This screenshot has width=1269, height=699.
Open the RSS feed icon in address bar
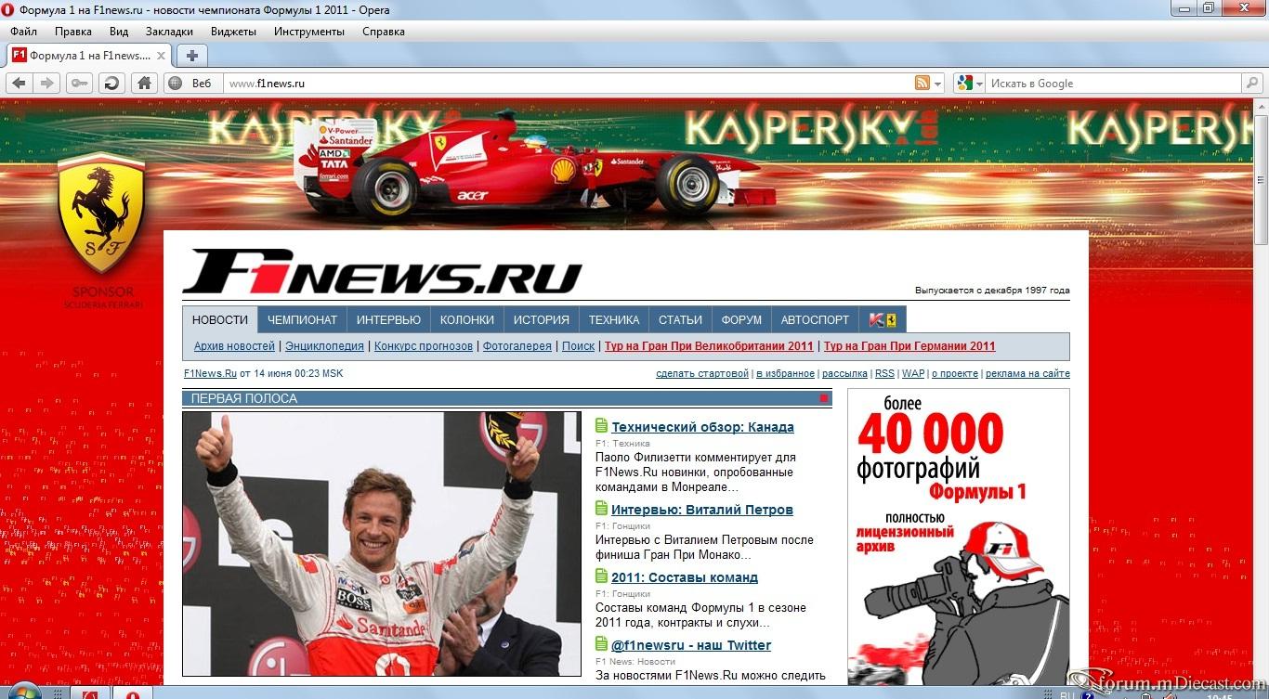[922, 83]
